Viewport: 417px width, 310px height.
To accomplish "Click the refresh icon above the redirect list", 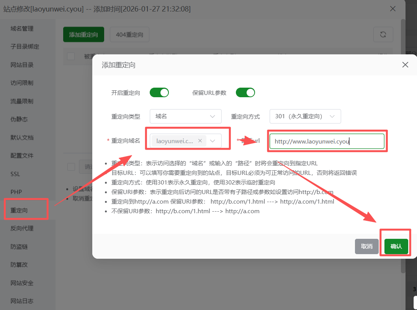I will click(x=383, y=34).
